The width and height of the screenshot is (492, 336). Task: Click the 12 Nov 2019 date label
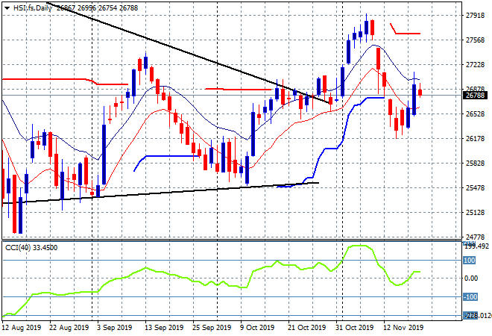click(x=403, y=328)
